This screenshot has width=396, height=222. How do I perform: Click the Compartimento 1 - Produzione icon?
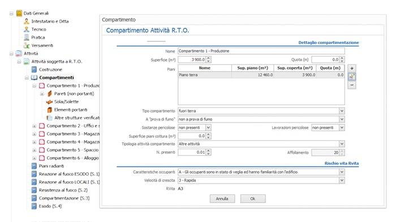click(x=42, y=85)
